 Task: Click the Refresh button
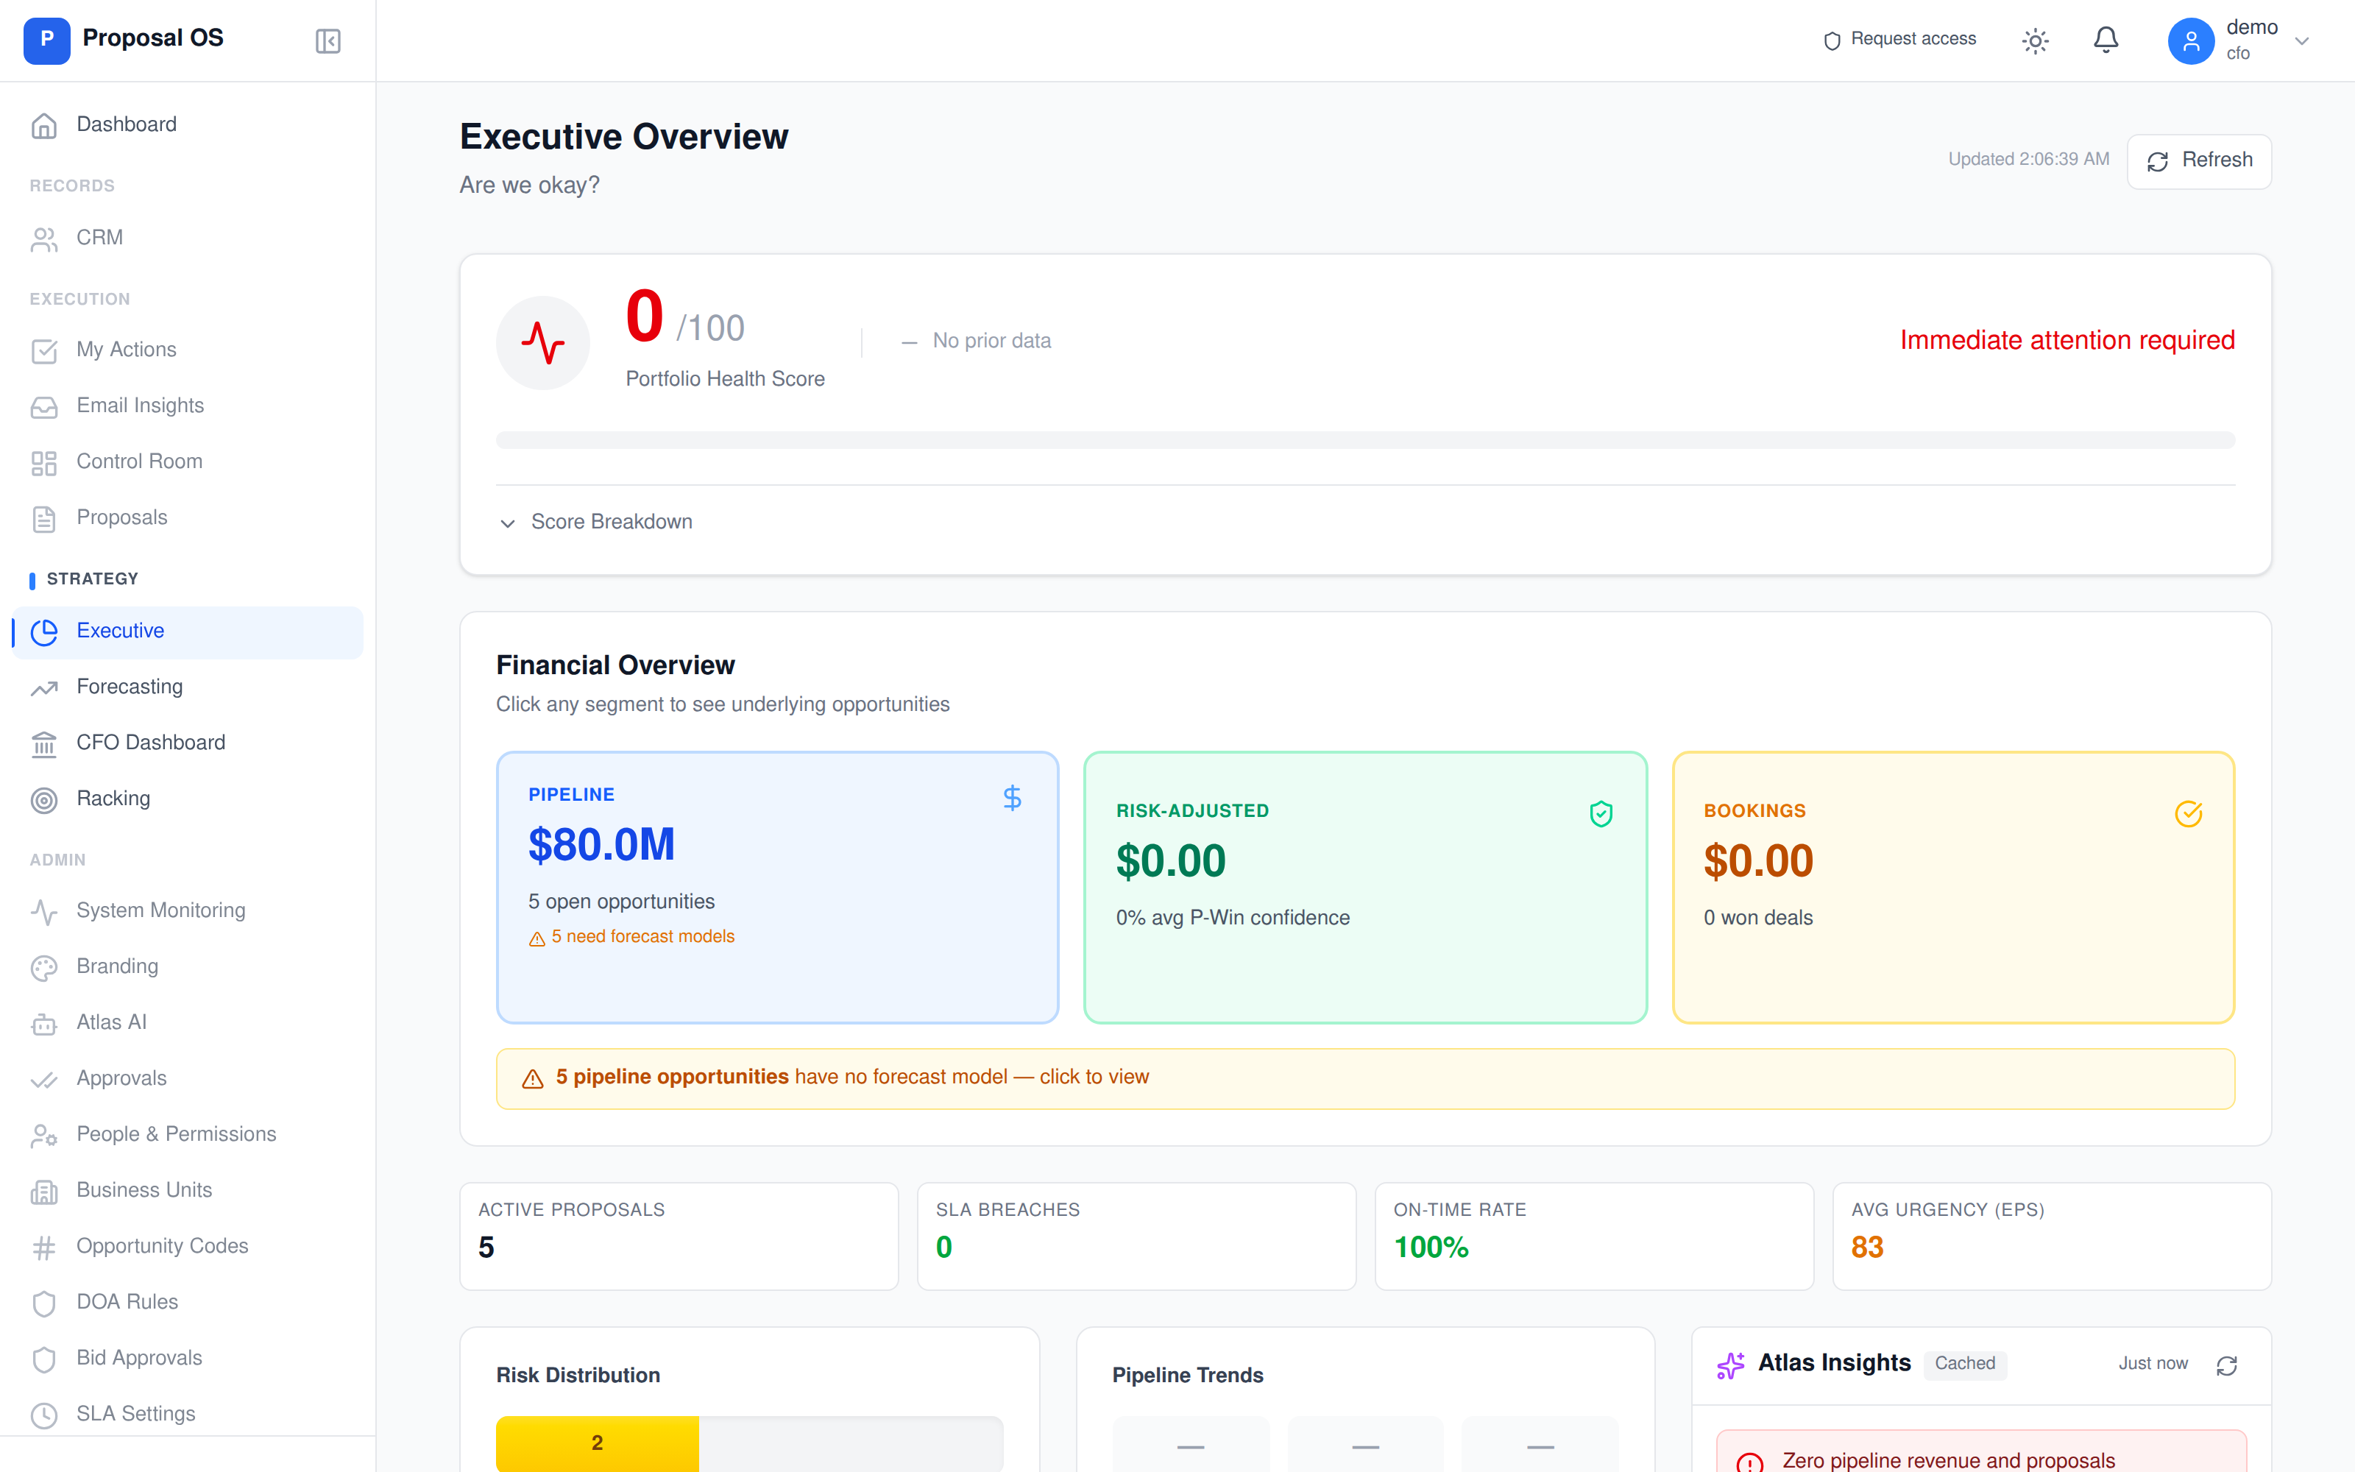point(2198,160)
